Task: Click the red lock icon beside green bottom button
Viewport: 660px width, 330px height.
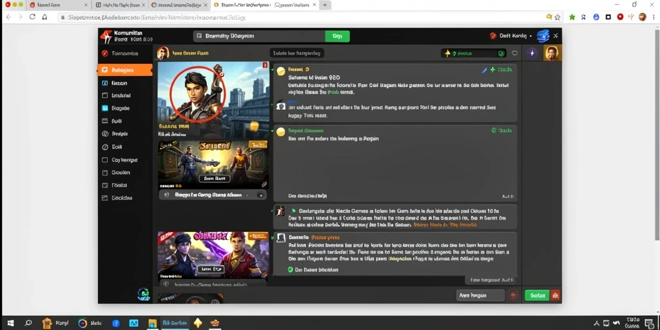Action: (x=555, y=295)
